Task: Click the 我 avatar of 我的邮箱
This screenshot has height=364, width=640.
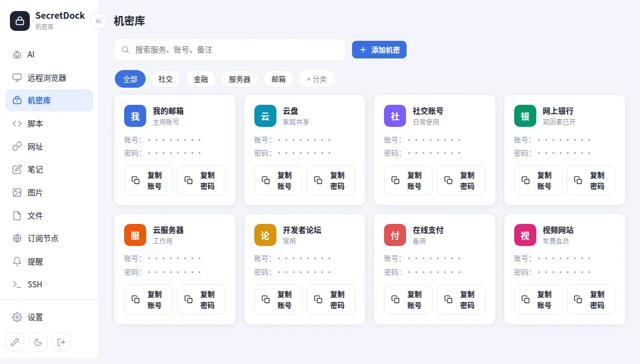Action: pyautogui.click(x=135, y=116)
